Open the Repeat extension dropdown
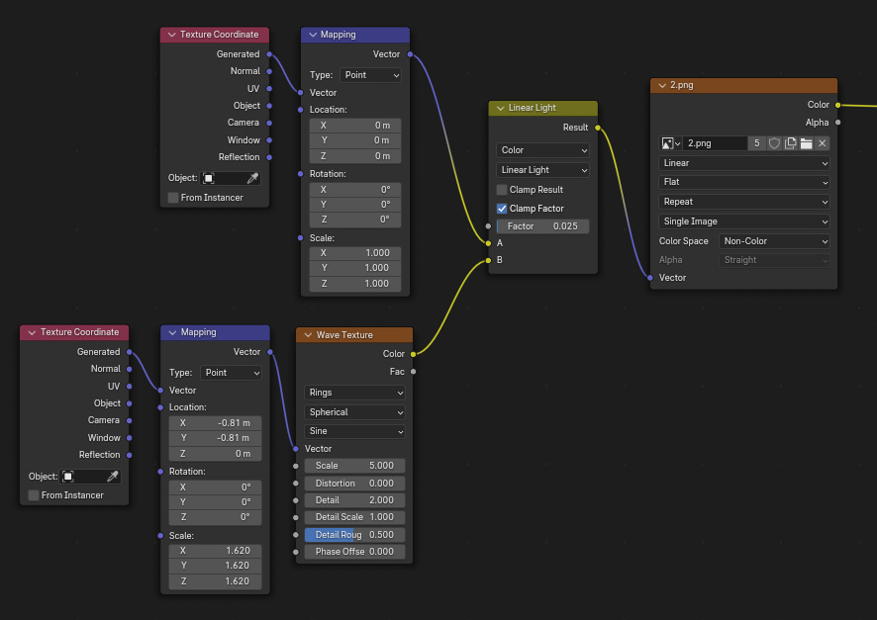 coord(744,202)
